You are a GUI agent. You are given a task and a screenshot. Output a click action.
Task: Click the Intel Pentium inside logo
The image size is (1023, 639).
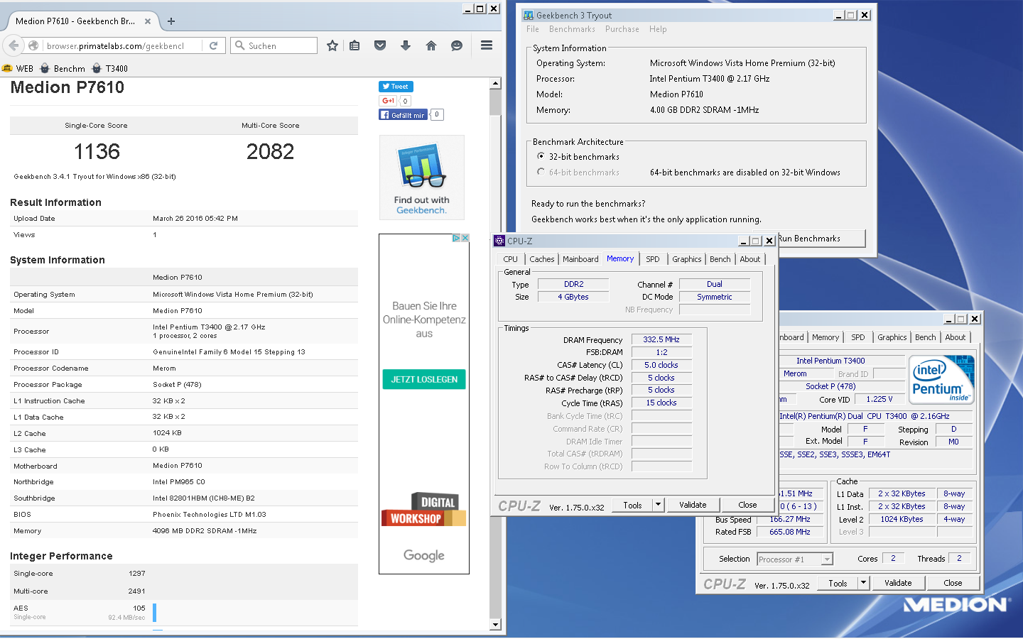(941, 380)
